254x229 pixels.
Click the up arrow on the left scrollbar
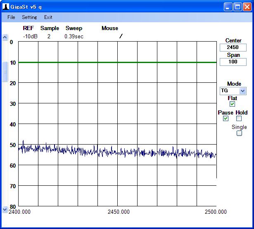5,37
